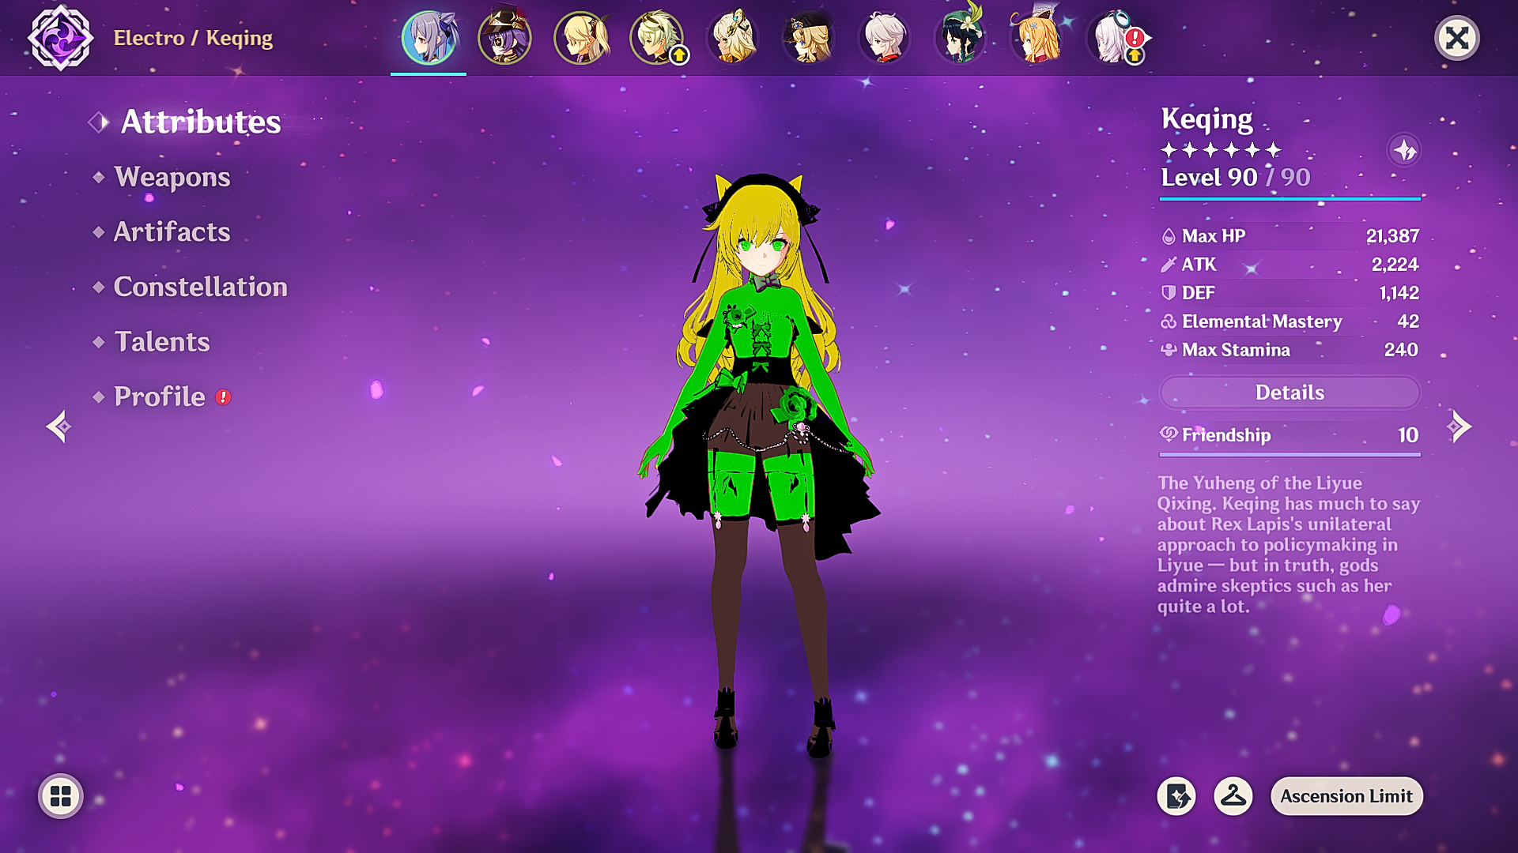Viewport: 1518px width, 853px height.
Task: Select the green beret character with white flower
Action: [960, 38]
